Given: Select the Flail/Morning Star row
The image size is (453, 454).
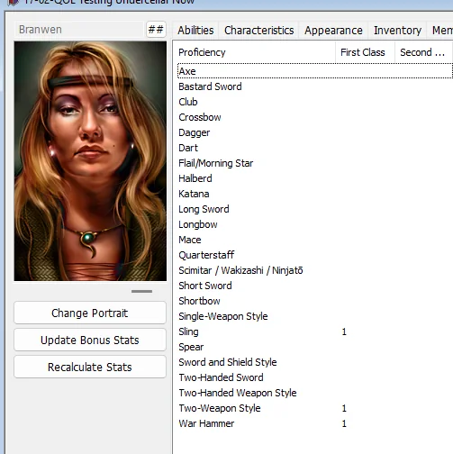Looking at the screenshot, I should click(314, 163).
